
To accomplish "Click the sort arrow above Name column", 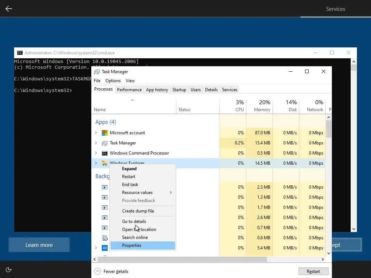I will (133, 100).
